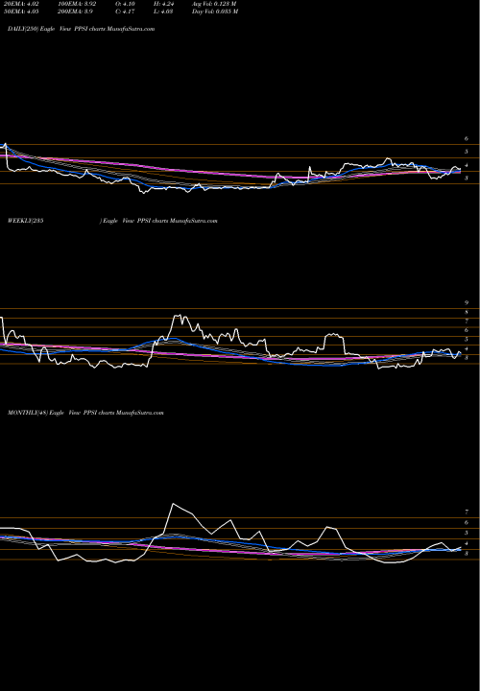Click the monthly chart's highest price peak
Screen dimensions: 480x691
pyautogui.click(x=173, y=504)
